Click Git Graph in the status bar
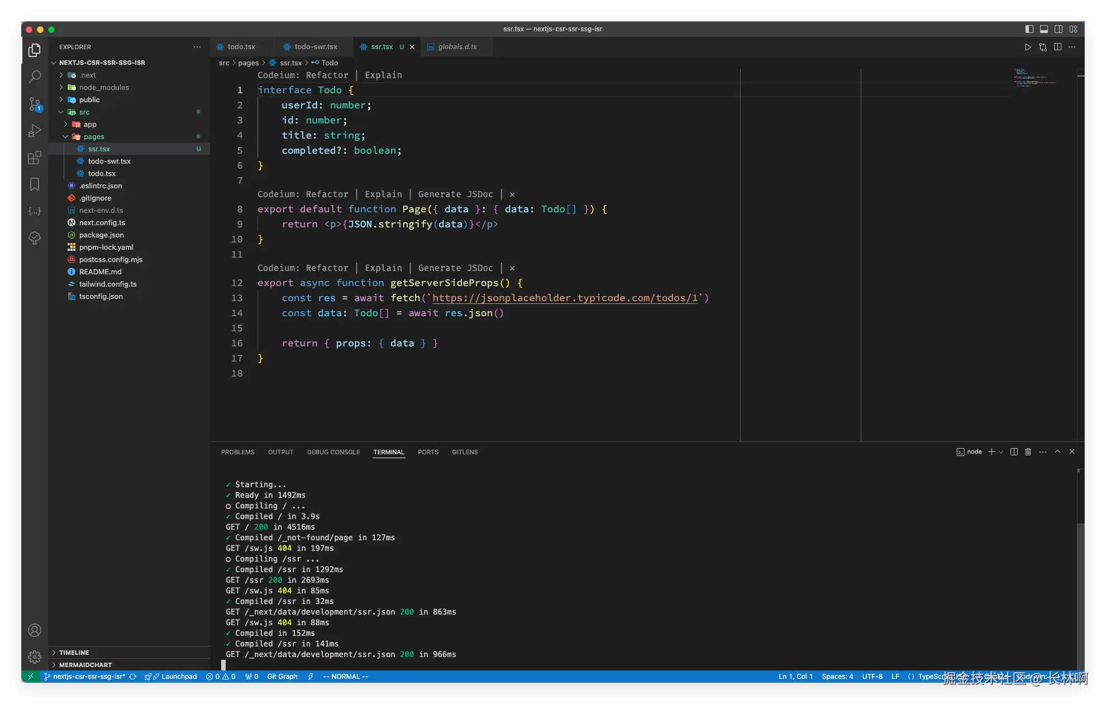Image resolution: width=1106 pixels, height=704 pixels. [x=282, y=677]
